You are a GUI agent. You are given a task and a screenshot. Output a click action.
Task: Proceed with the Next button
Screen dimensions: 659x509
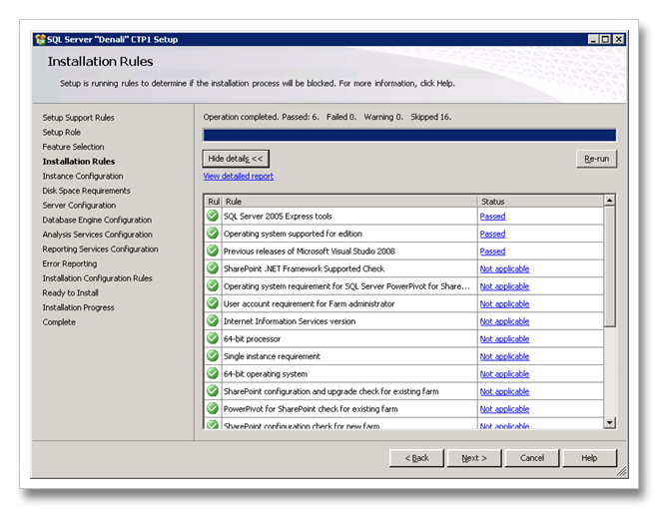[x=474, y=458]
